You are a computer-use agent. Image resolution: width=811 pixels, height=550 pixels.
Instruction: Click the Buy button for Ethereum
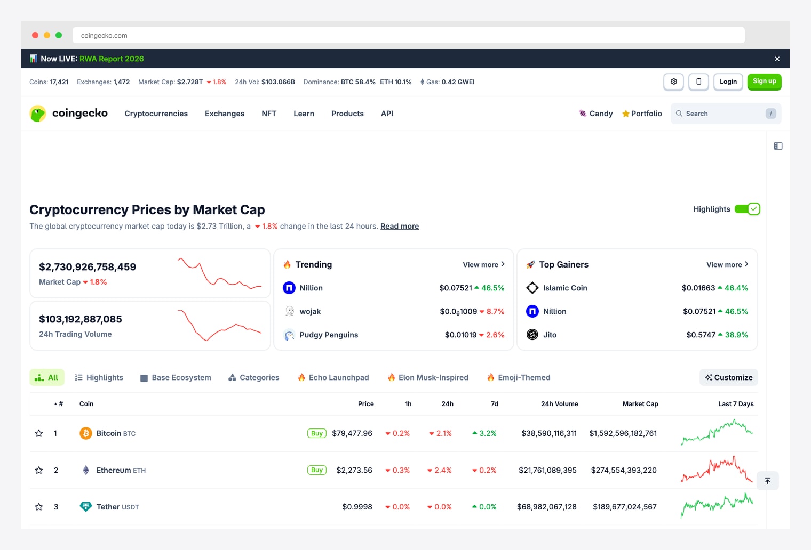pyautogui.click(x=317, y=470)
